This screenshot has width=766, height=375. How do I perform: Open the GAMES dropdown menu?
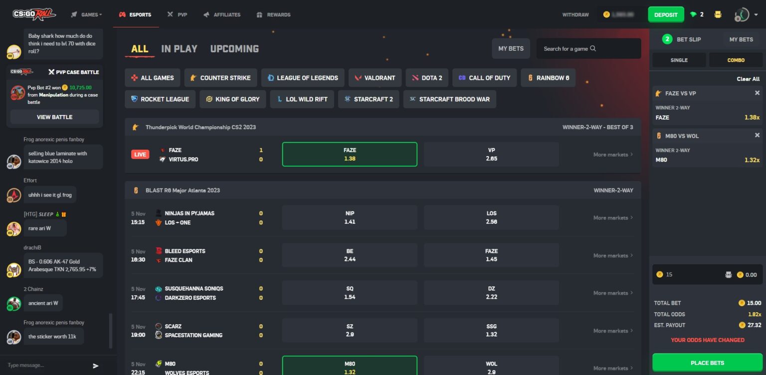point(86,14)
